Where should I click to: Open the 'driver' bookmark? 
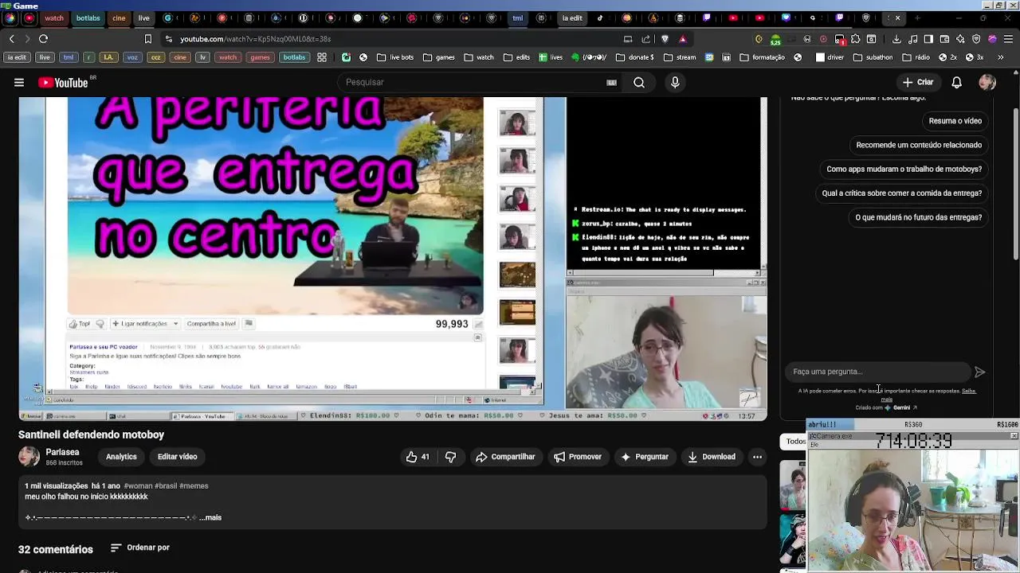[830, 57]
